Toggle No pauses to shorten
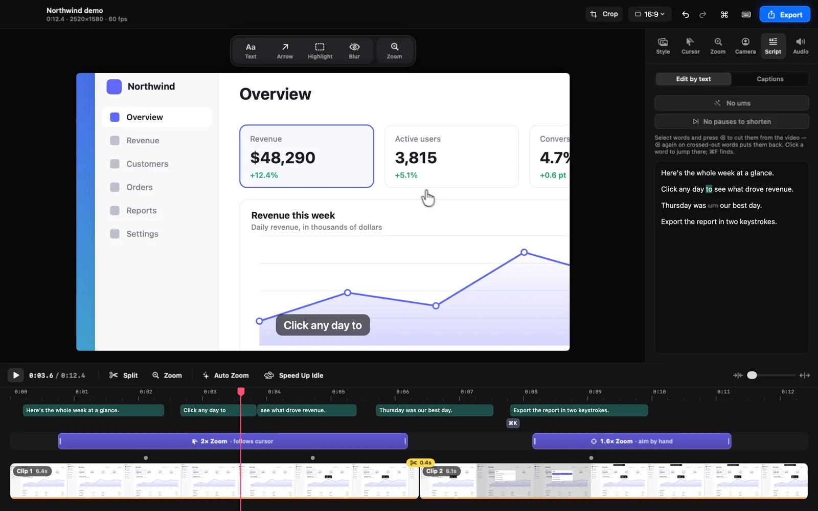This screenshot has width=818, height=511. point(732,121)
